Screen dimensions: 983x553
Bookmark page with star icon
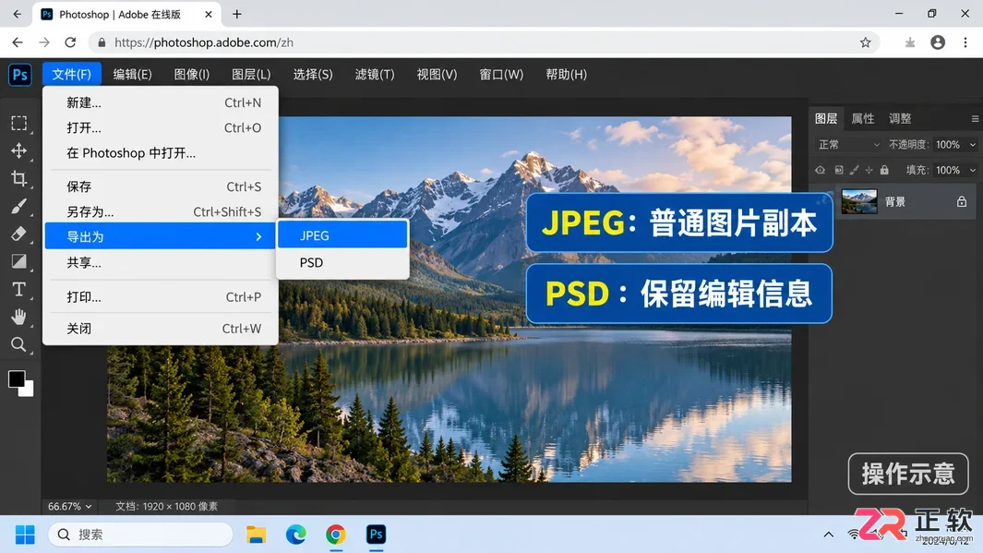click(x=865, y=42)
